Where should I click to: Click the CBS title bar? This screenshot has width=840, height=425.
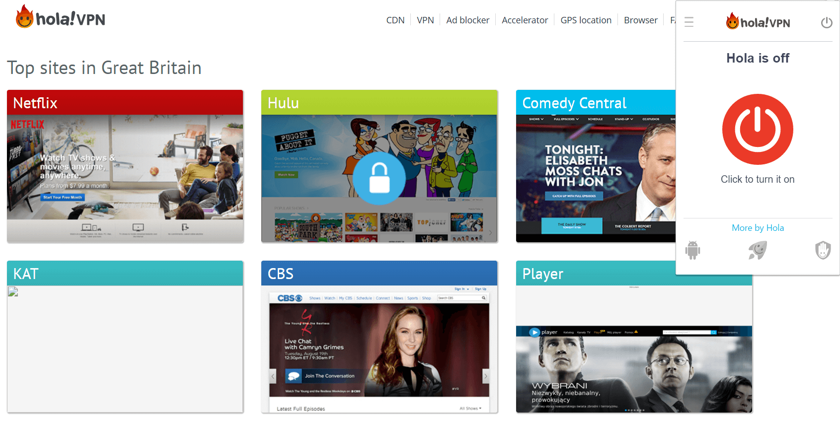380,274
